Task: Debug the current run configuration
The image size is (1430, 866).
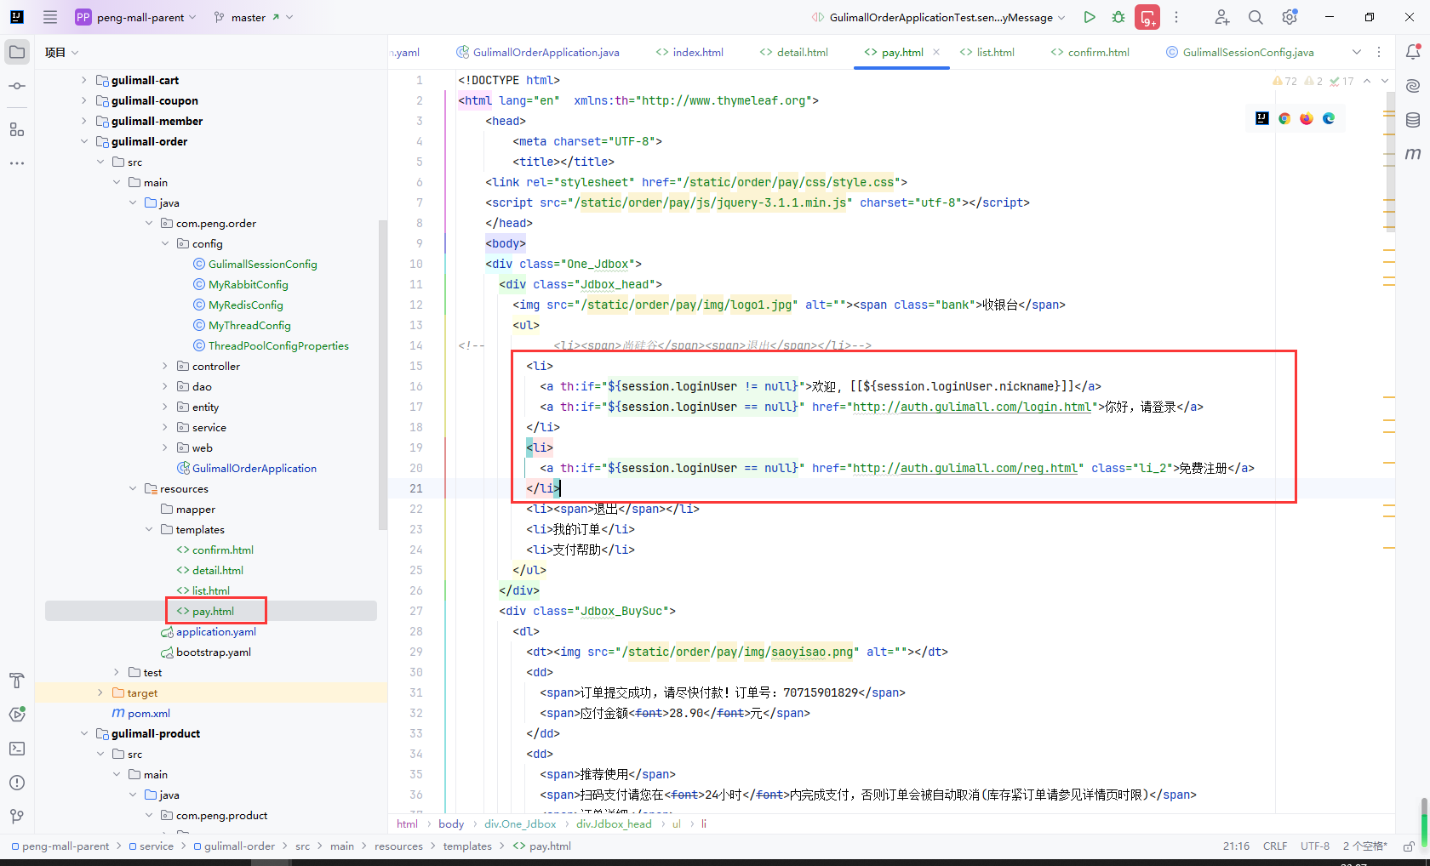Action: [1118, 17]
